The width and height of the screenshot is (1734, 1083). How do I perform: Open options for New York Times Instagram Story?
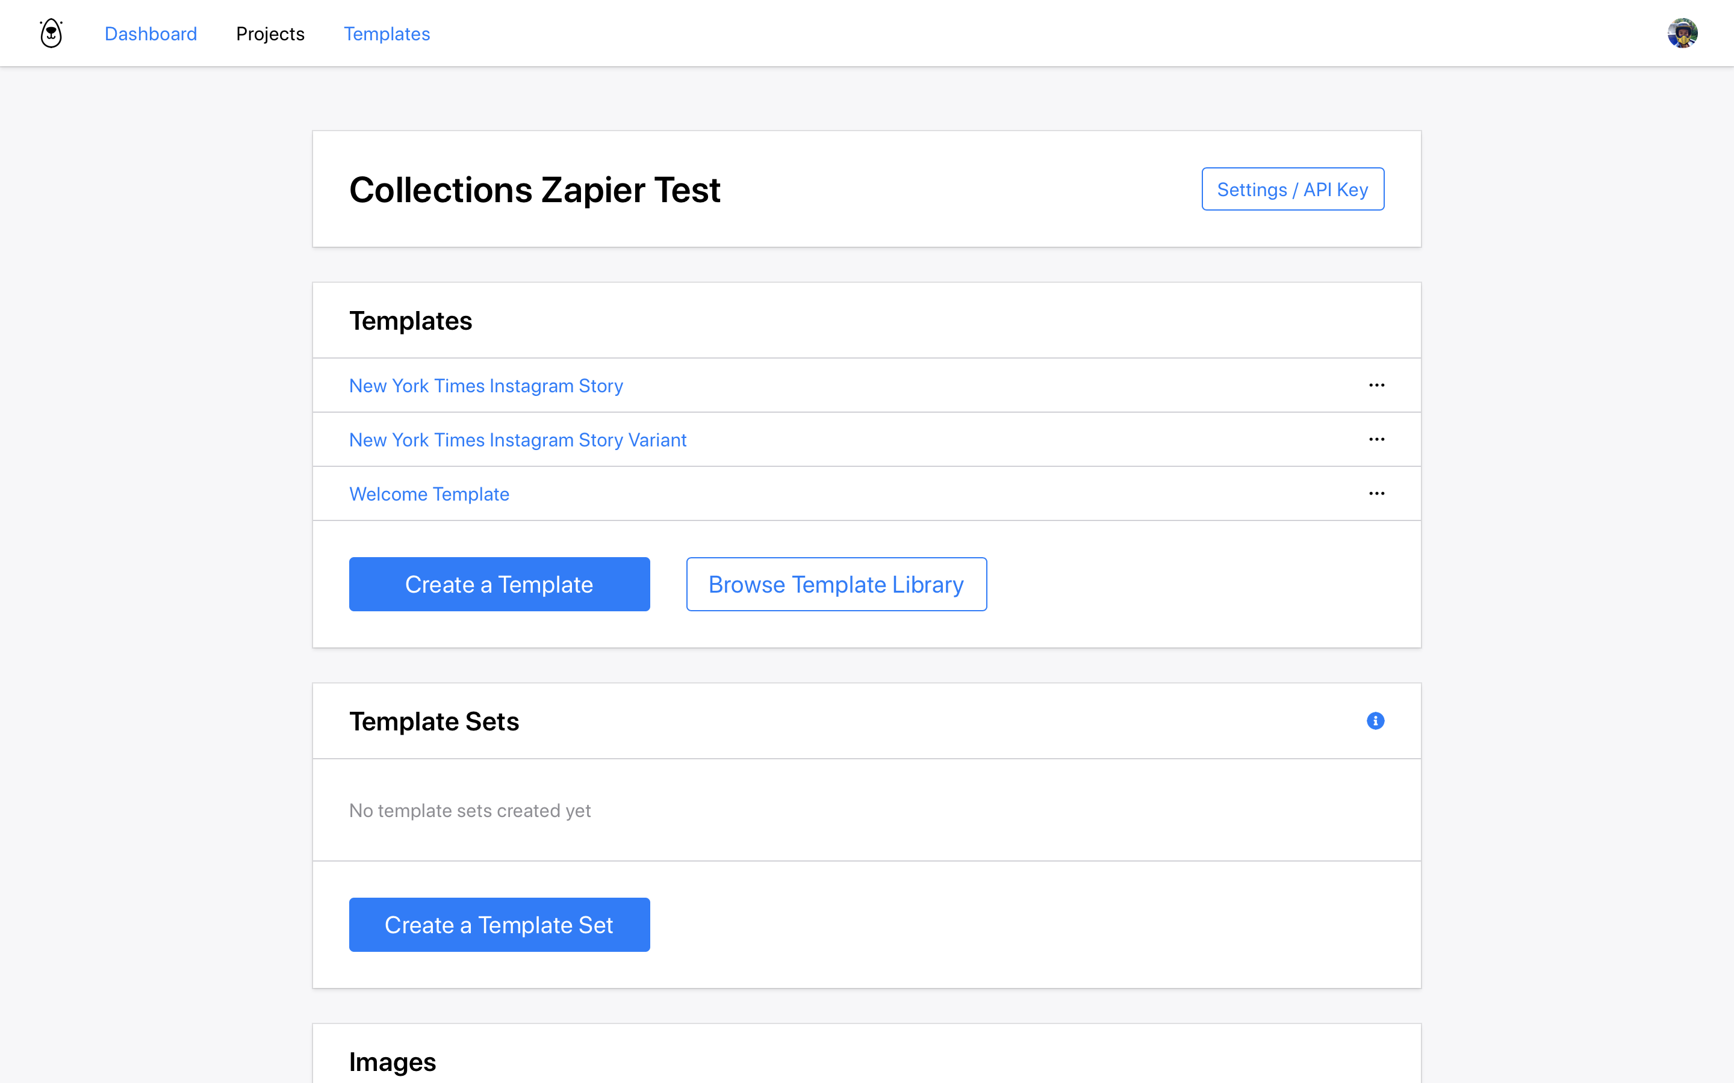(x=1376, y=385)
